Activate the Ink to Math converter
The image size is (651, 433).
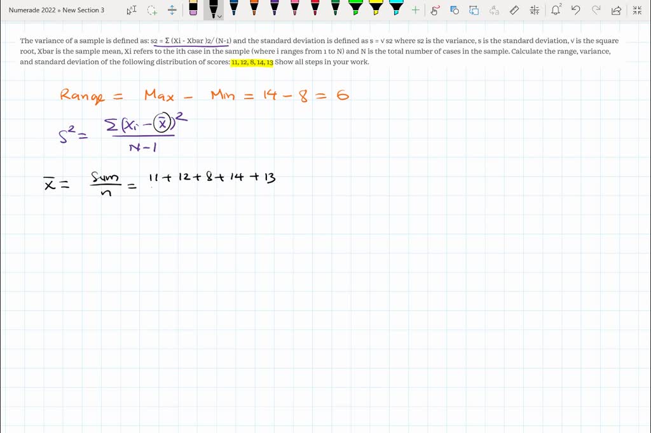pos(535,10)
